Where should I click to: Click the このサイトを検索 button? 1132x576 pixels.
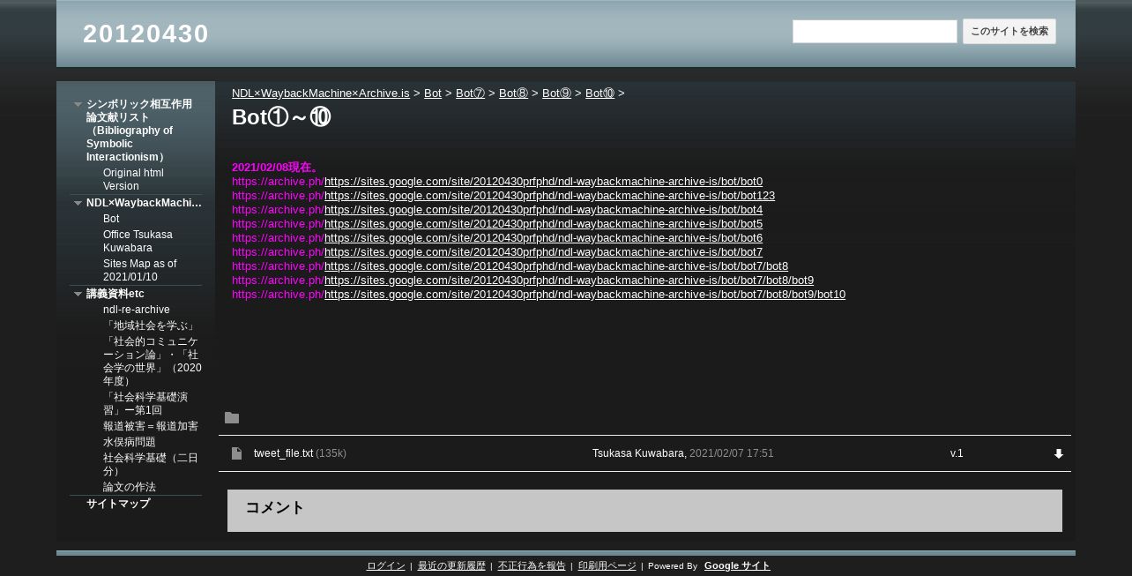point(1009,32)
